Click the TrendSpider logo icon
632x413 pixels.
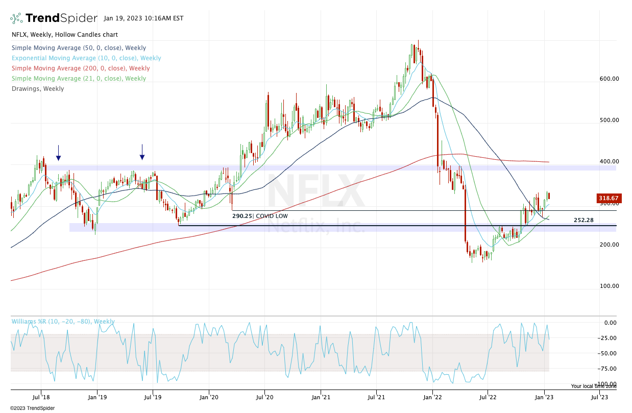(x=16, y=18)
